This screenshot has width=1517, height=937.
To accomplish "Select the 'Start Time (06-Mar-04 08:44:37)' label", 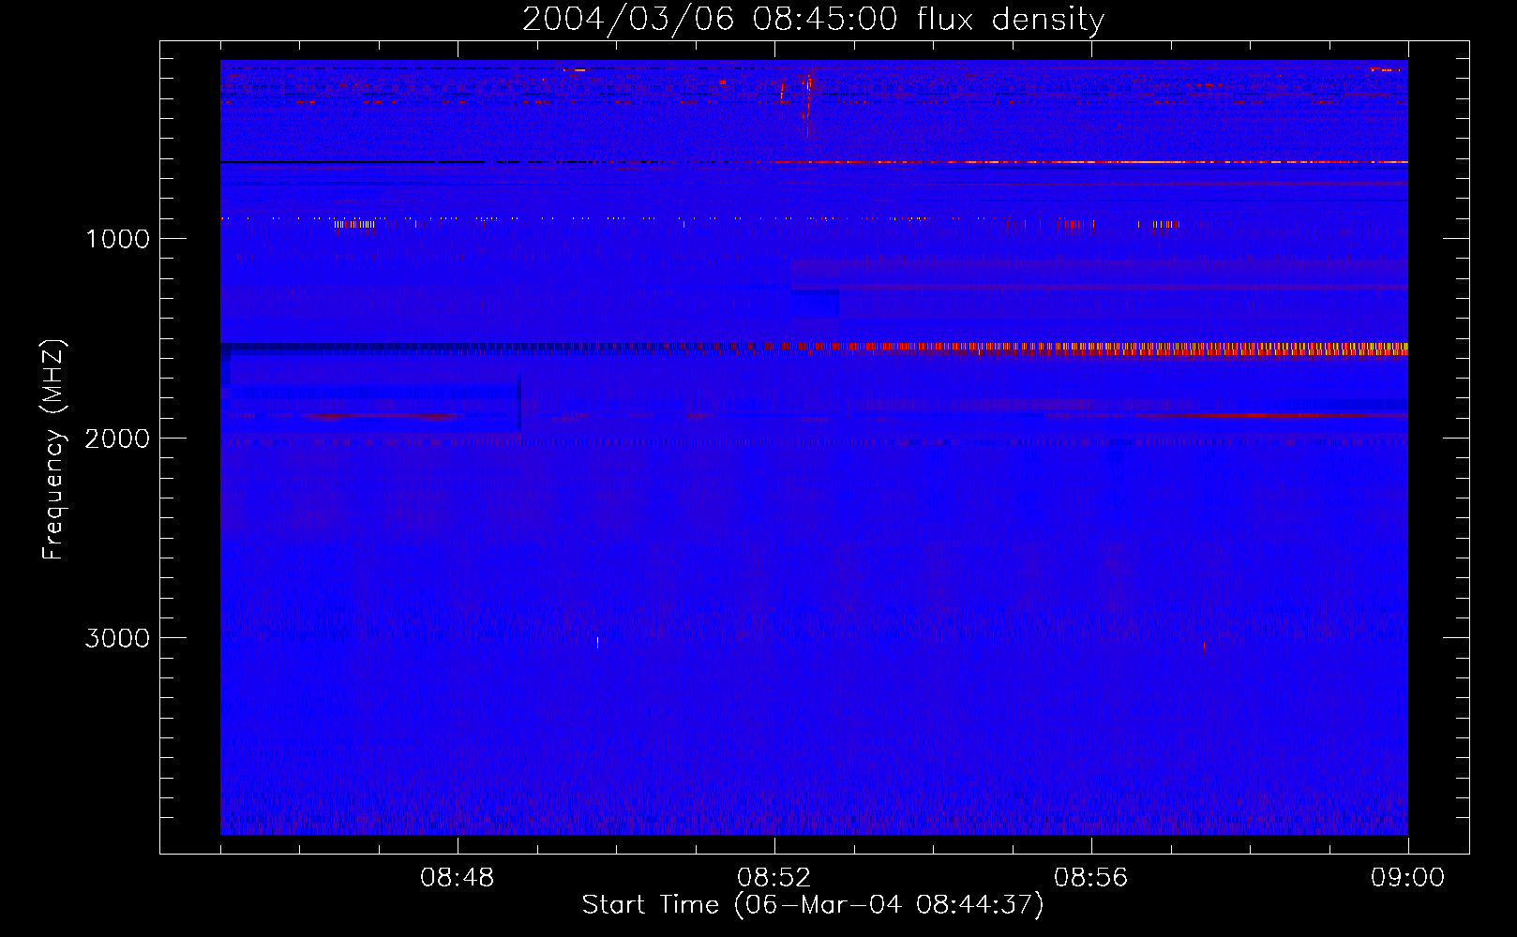I will [813, 905].
